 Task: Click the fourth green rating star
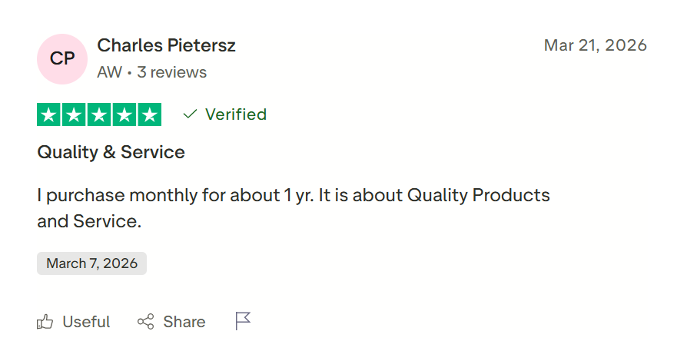pyautogui.click(x=124, y=114)
